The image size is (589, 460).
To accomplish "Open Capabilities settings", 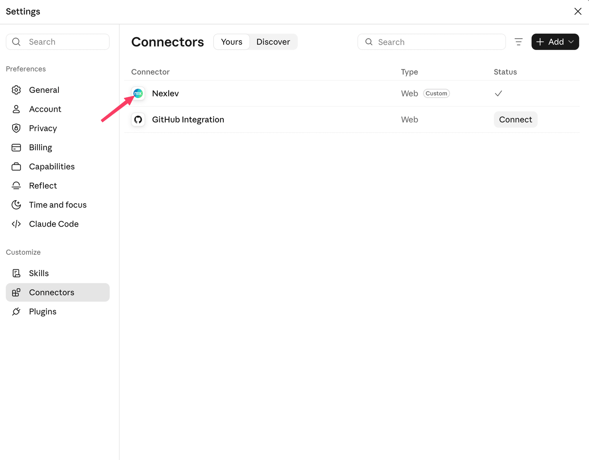I will (x=58, y=166).
